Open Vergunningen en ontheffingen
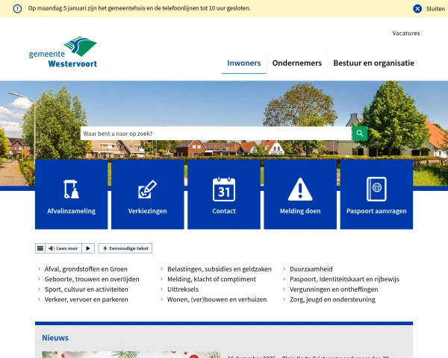Viewport: 448px width, 358px height. tap(334, 289)
